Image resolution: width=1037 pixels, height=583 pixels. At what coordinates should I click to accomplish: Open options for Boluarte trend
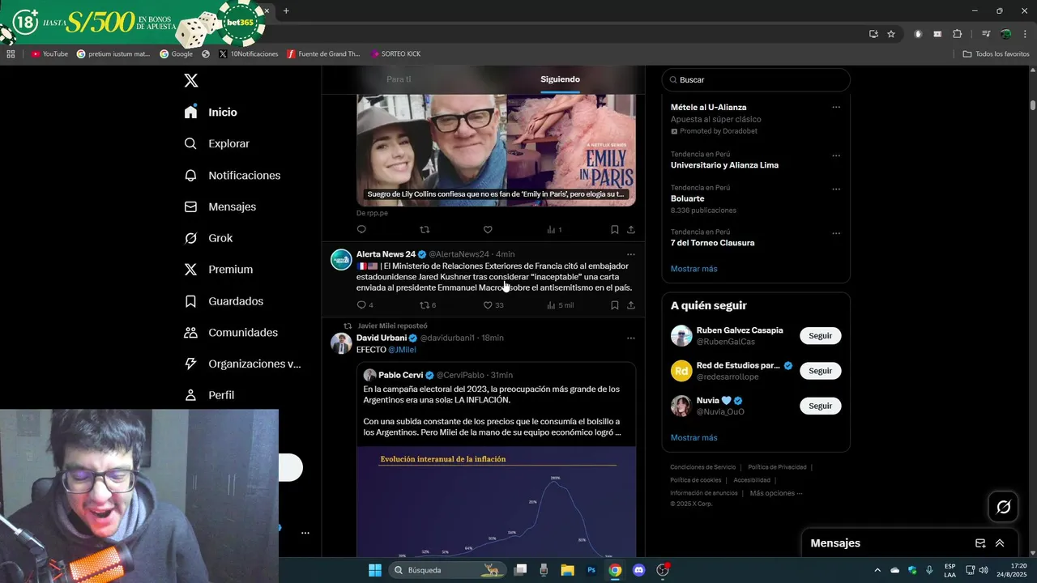836,189
